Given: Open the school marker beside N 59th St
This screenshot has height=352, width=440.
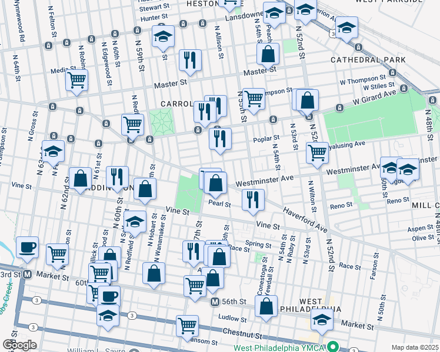Looking at the screenshot, I should 163,36.
